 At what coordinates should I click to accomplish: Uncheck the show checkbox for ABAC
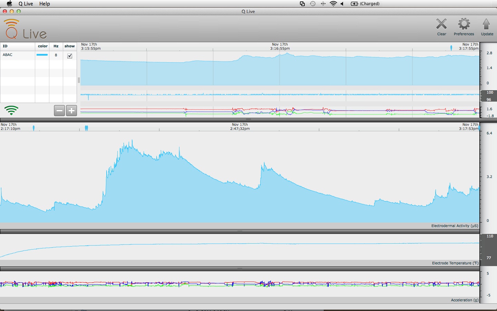(70, 56)
